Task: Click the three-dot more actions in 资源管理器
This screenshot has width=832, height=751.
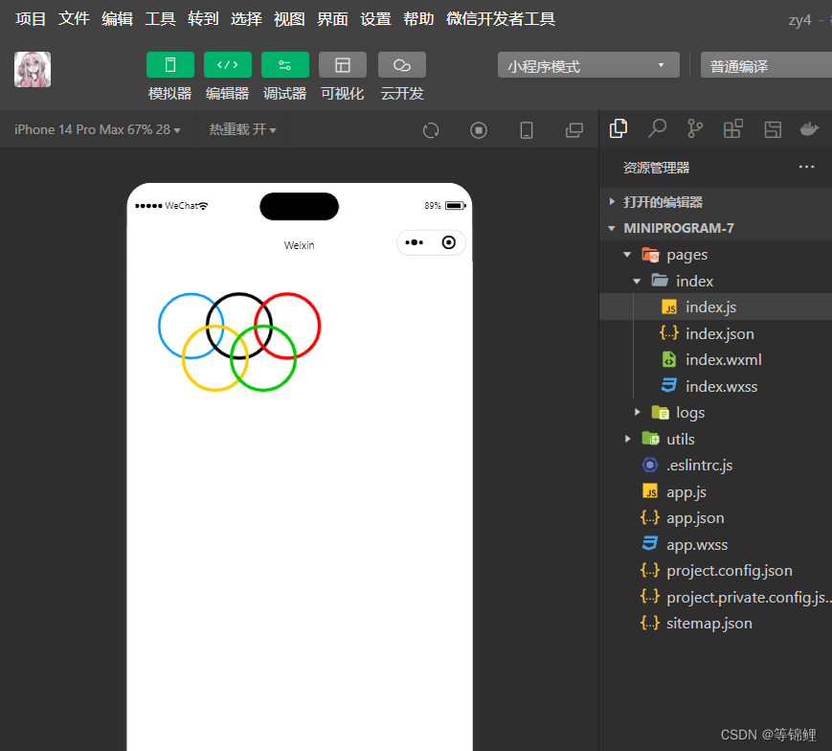Action: (x=806, y=167)
